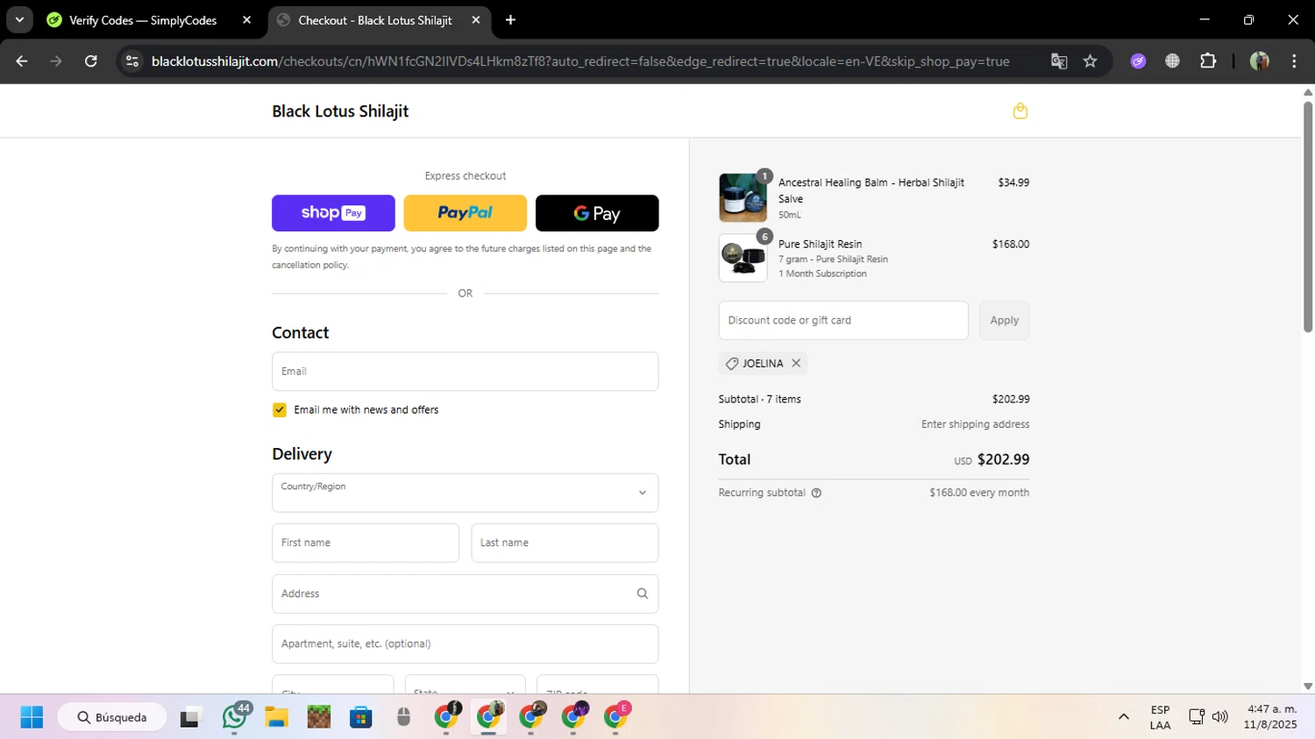Click the Email input field
This screenshot has width=1315, height=739.
(465, 372)
